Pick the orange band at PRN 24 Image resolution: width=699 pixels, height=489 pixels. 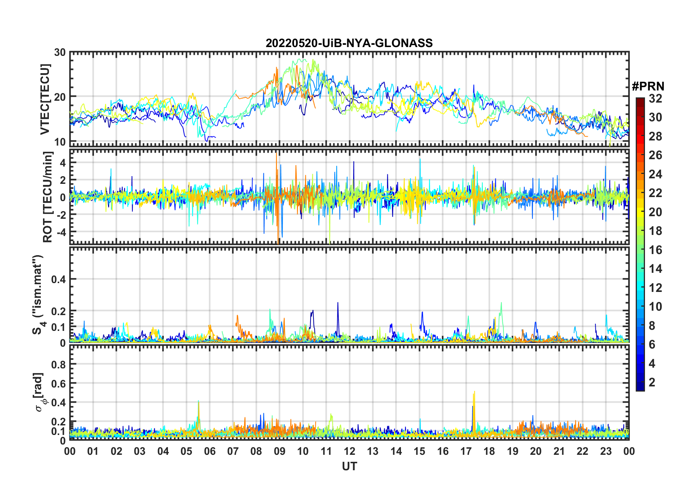coord(640,174)
